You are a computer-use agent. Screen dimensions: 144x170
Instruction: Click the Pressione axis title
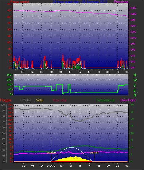click(121, 2)
